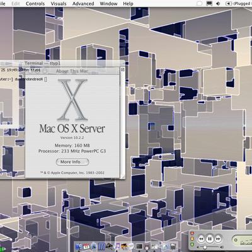The height and width of the screenshot is (252, 252).
Task: Adjust the iTunes volume slider
Action: (x=209, y=247)
